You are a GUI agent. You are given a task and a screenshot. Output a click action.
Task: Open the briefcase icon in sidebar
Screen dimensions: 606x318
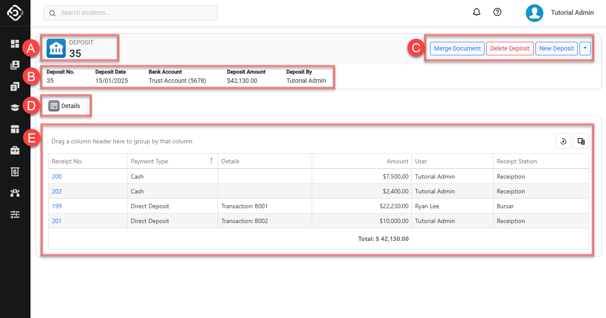15,150
